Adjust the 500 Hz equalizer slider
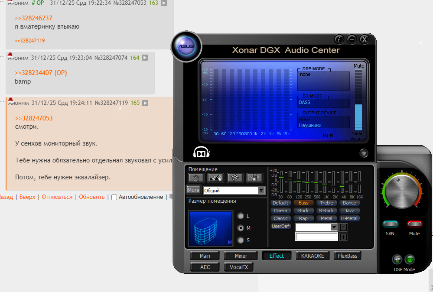The height and width of the screenshot is (292, 433). click(x=316, y=182)
